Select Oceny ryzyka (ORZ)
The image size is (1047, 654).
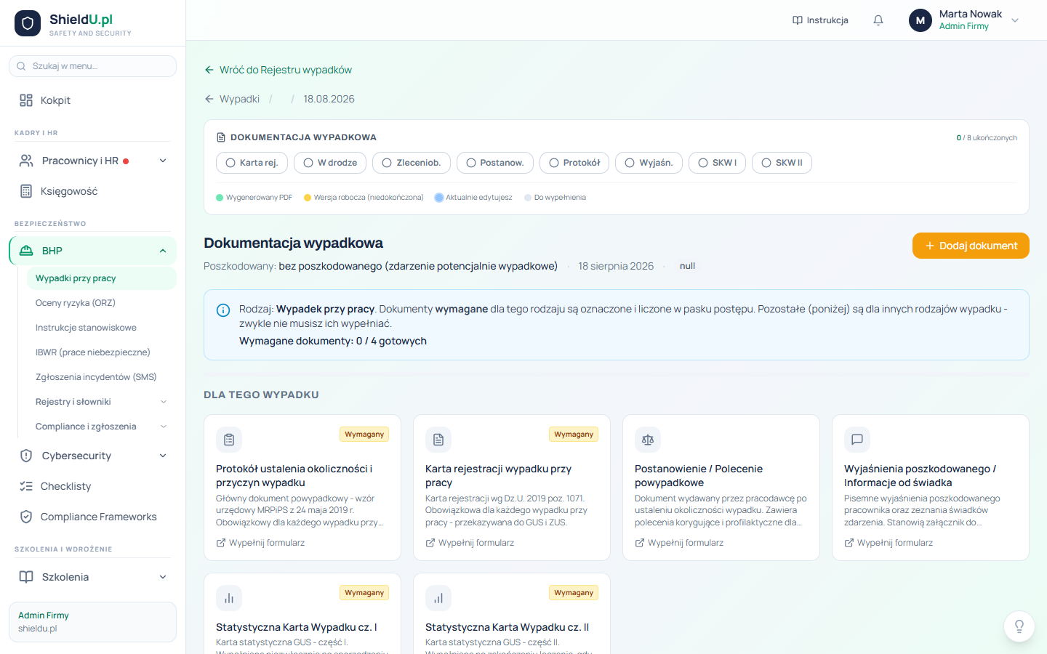click(101, 303)
